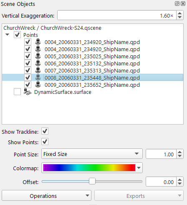Screen dimensions: 187x205
Task: Close the Scene Objects panel
Action: point(183,3)
